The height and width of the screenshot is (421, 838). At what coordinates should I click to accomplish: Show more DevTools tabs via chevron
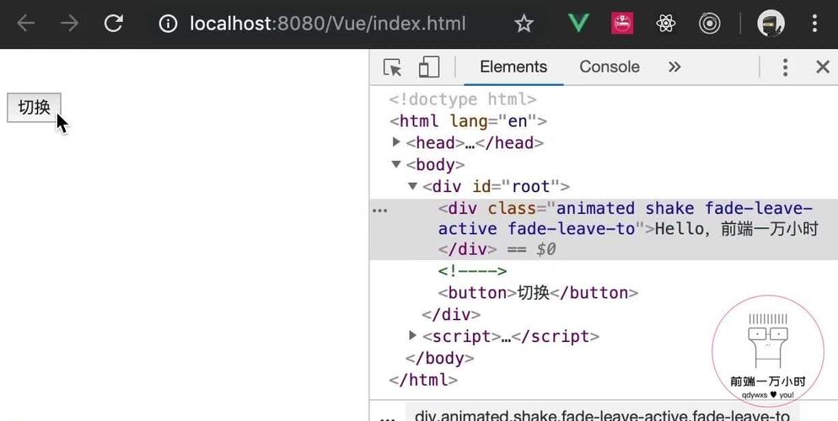[674, 67]
